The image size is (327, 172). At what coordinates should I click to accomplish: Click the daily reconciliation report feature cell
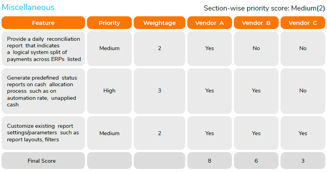[43, 49]
